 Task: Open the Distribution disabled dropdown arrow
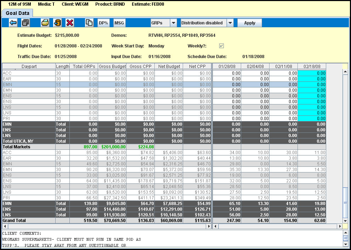(x=230, y=23)
